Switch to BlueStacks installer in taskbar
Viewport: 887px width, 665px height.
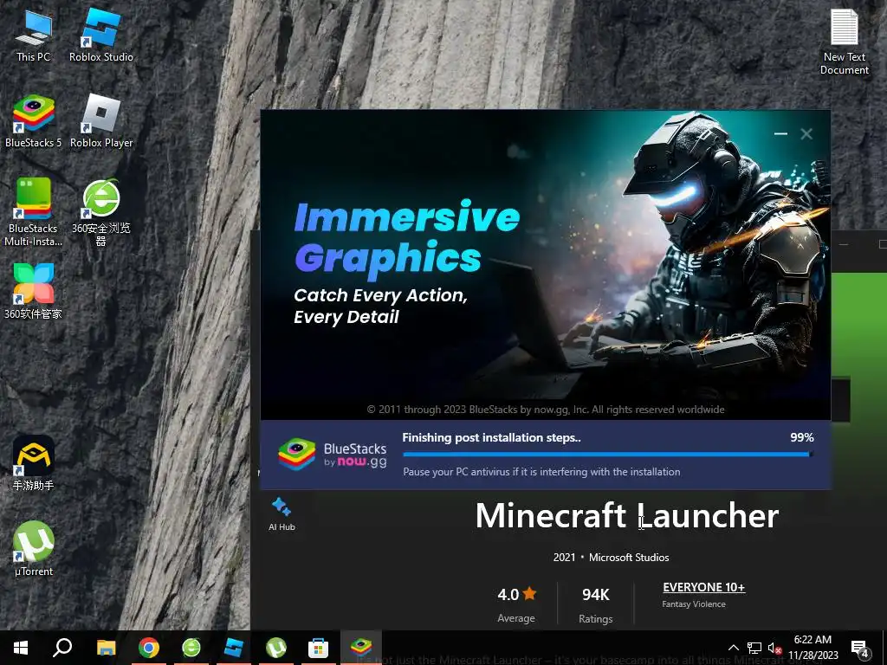click(361, 648)
